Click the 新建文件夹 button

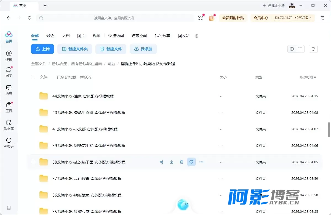click(75, 49)
